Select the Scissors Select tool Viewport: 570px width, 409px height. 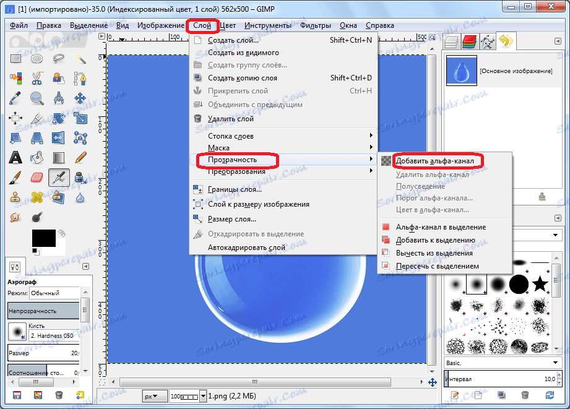point(37,78)
